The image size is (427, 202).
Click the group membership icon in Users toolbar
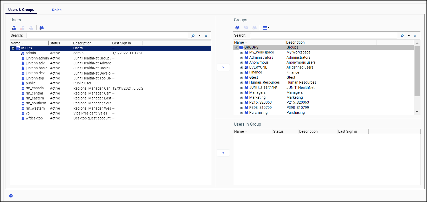point(42,28)
